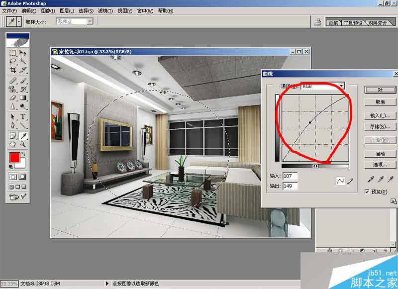Open the 视图(V) menu

click(x=125, y=11)
